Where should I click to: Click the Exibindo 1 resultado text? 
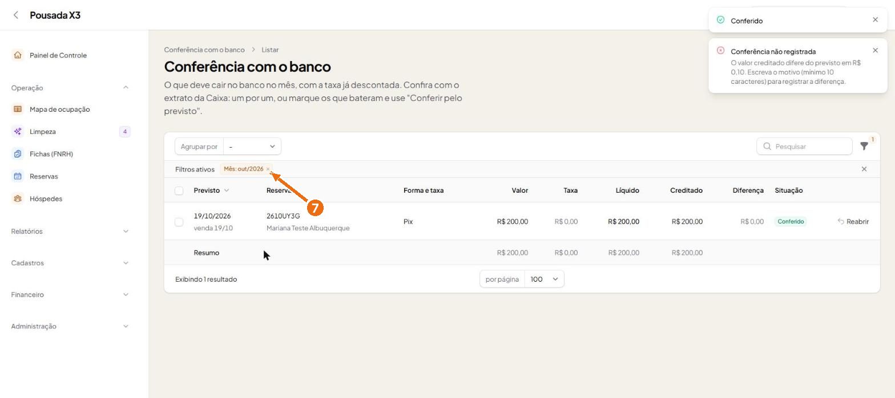[x=206, y=279]
